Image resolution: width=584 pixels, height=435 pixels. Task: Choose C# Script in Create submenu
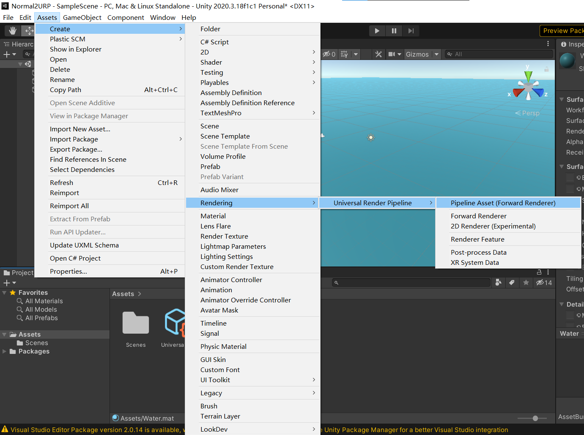[253, 42]
